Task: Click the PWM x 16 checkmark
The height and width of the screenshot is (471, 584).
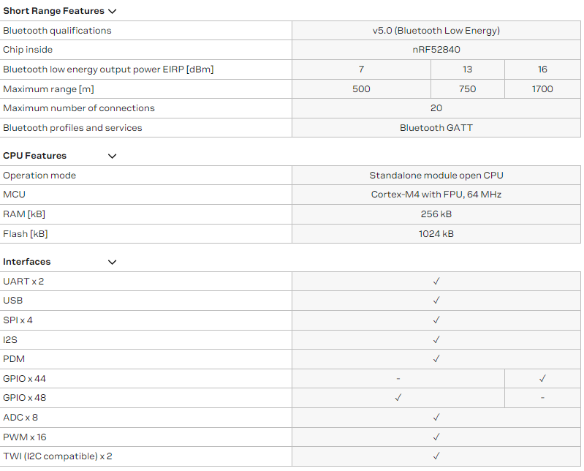Action: tap(436, 437)
